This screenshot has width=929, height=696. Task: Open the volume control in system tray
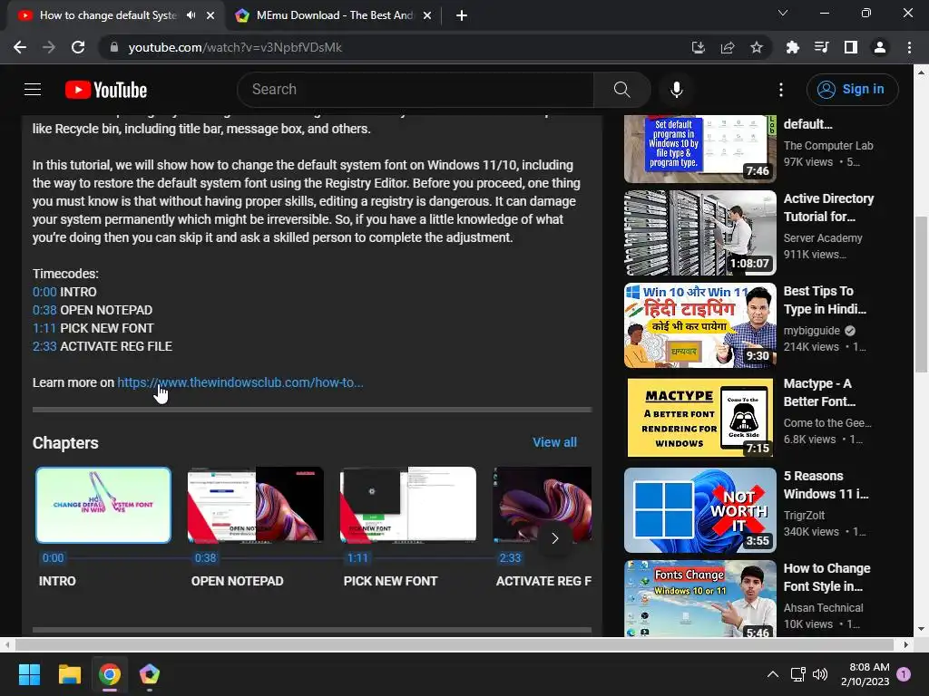(820, 674)
